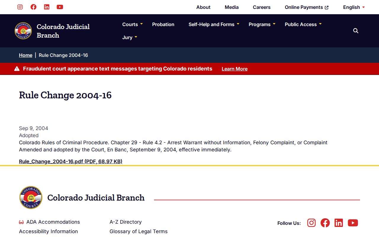Open Glossary of Legal Terms link
379x237 pixels.
(x=139, y=231)
